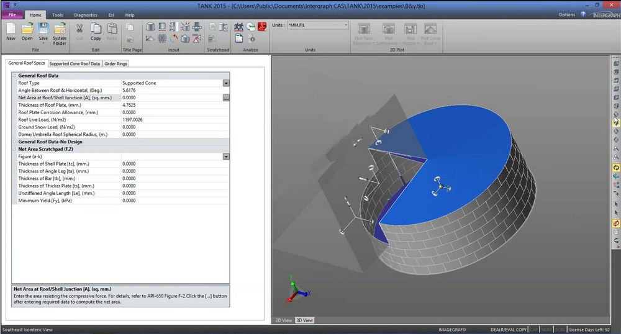Open the Units file dropdown

(x=345, y=25)
